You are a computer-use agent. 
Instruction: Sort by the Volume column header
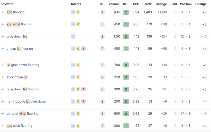[114, 4]
